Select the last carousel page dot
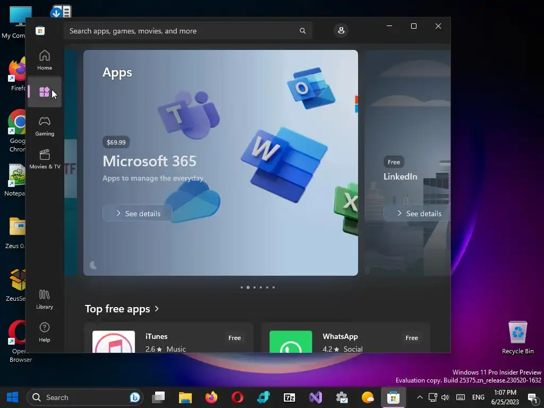 tap(274, 287)
